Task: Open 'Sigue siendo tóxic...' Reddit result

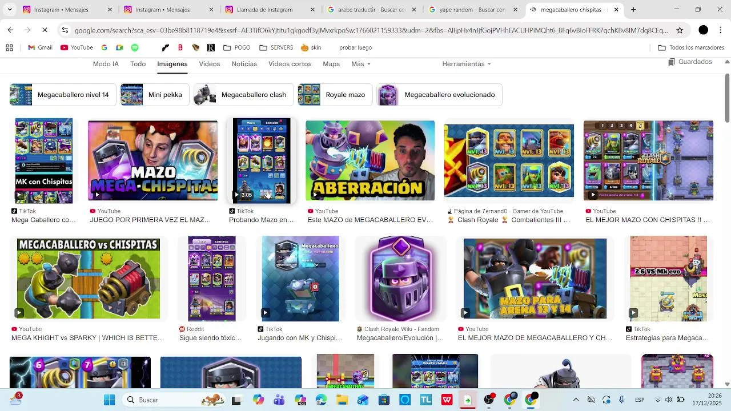Action: (211, 338)
